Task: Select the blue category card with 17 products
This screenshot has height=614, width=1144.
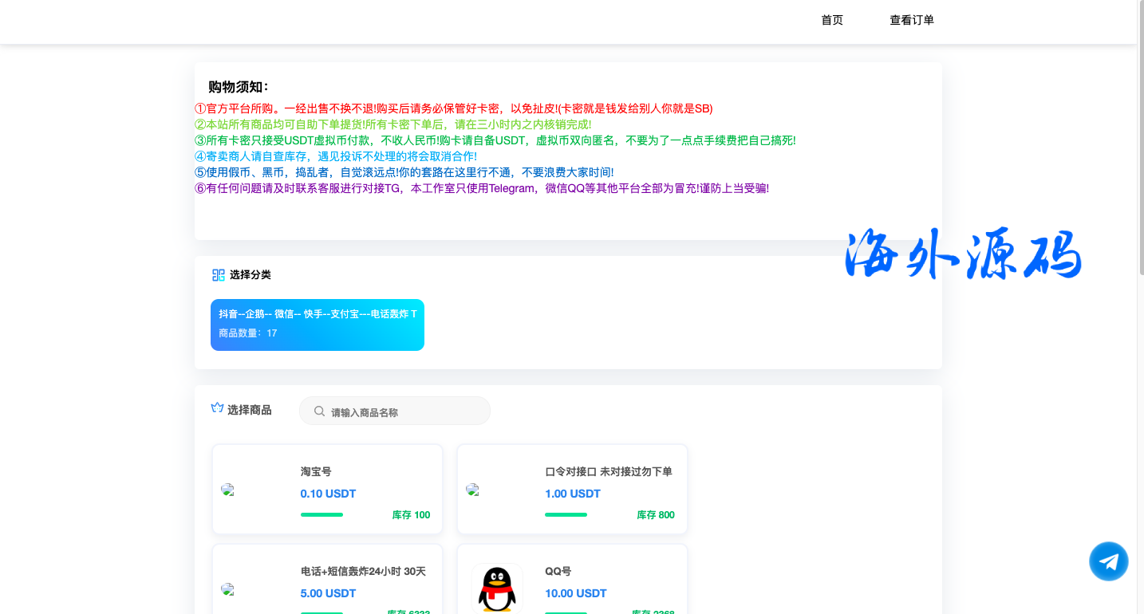Action: (x=317, y=325)
